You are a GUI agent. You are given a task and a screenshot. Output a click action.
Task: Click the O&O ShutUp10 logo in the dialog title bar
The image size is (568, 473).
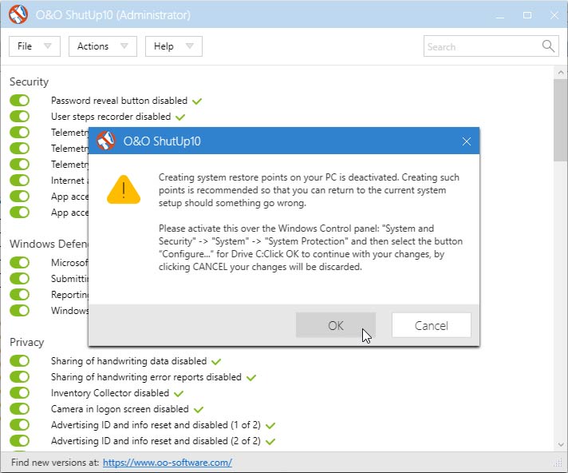106,141
